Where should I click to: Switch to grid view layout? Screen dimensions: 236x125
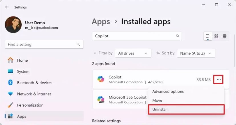[x=216, y=36]
